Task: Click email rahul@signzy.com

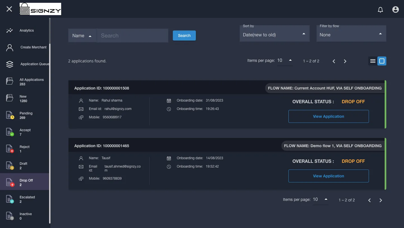Action: [118, 109]
